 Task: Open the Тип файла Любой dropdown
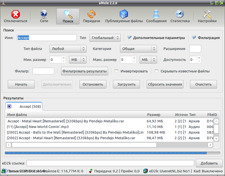68,49
